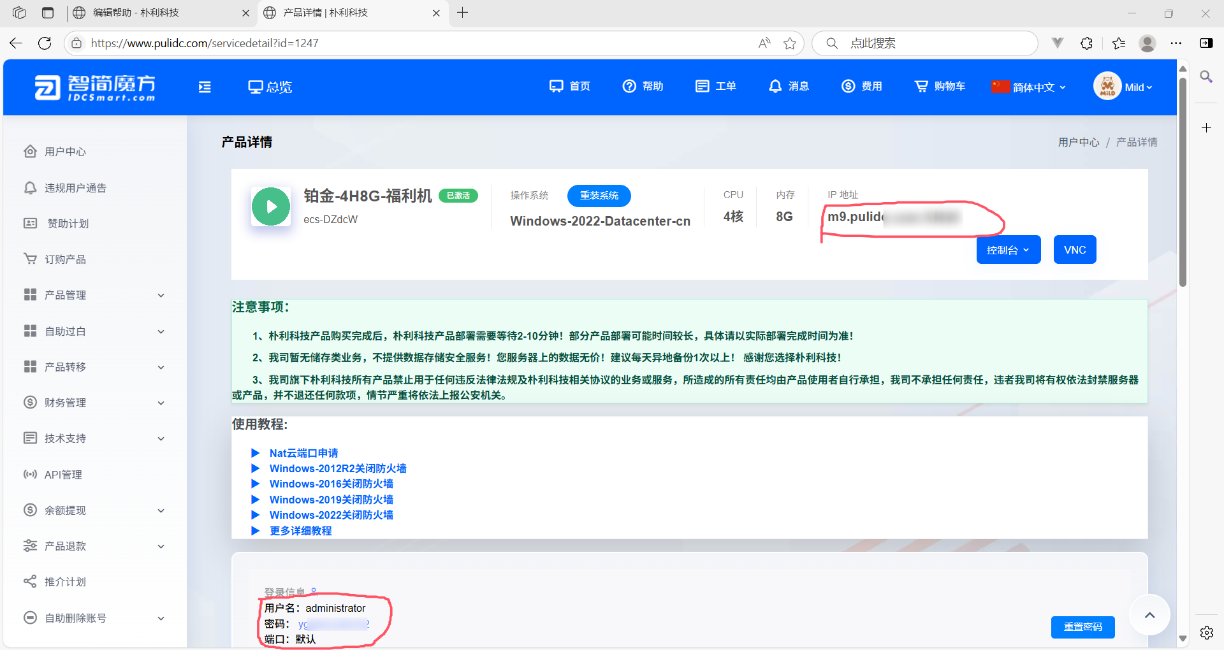Expand the 产品转移 sidebar menu
This screenshot has height=650, width=1224.
pyautogui.click(x=95, y=367)
